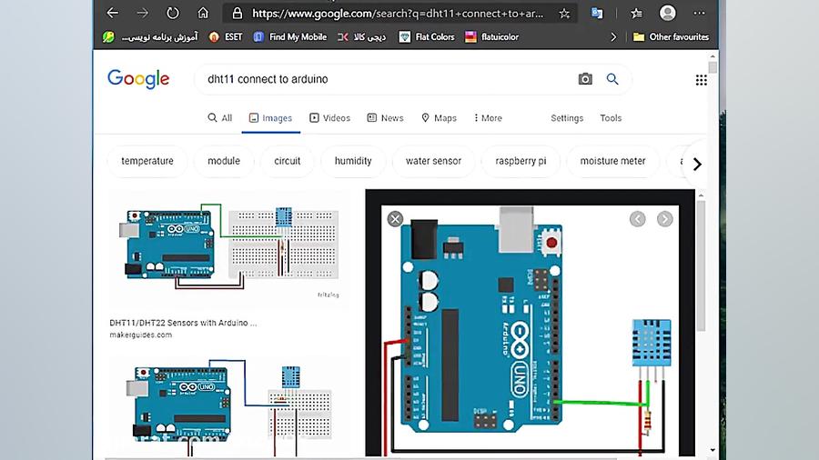Add this page to favourites with the star

tap(564, 14)
